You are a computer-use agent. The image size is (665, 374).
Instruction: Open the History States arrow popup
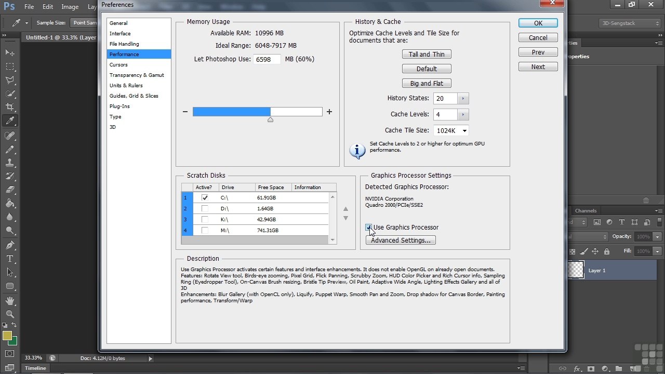point(463,98)
